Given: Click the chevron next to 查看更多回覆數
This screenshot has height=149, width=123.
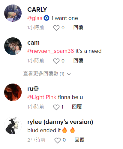Looking at the screenshot, I should 69,74.
